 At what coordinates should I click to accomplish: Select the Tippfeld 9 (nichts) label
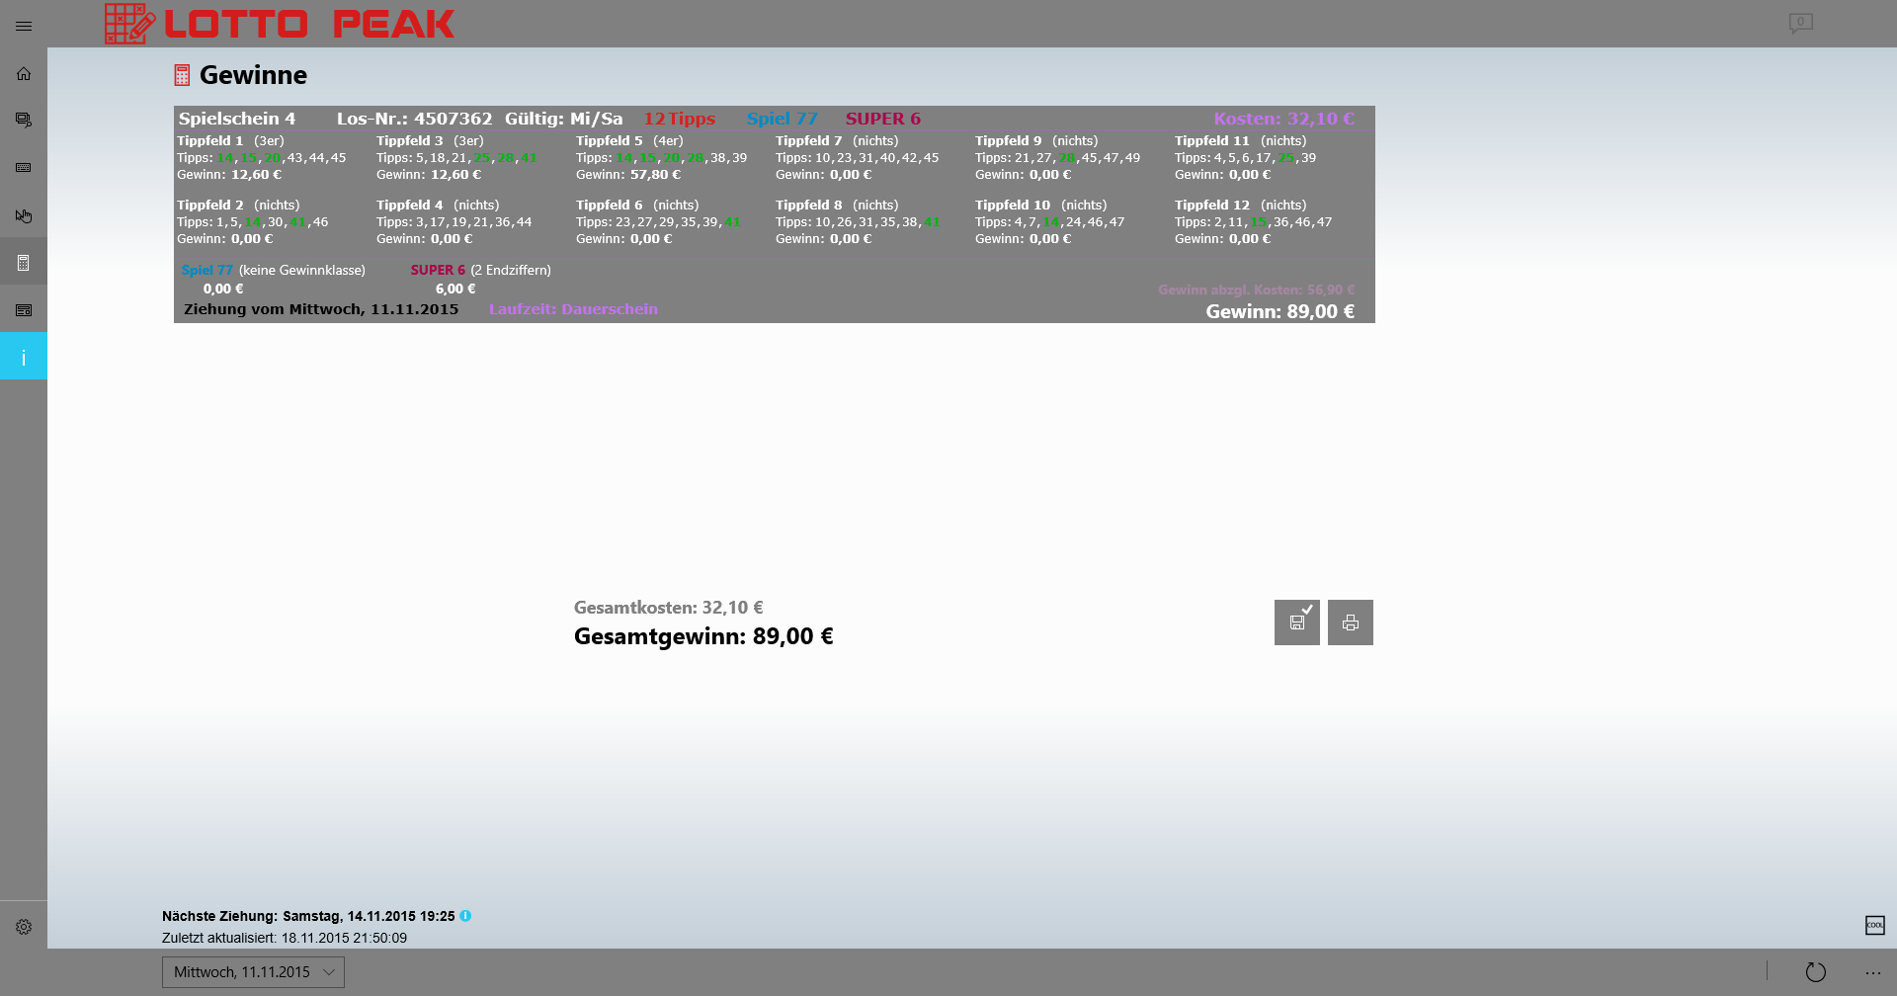1036,141
